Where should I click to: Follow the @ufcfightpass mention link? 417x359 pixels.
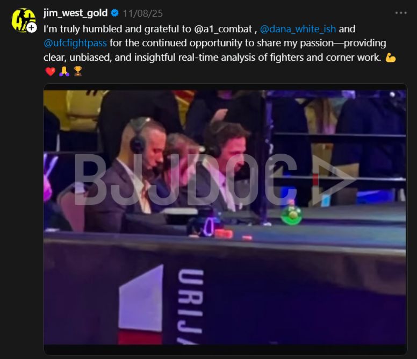(75, 43)
